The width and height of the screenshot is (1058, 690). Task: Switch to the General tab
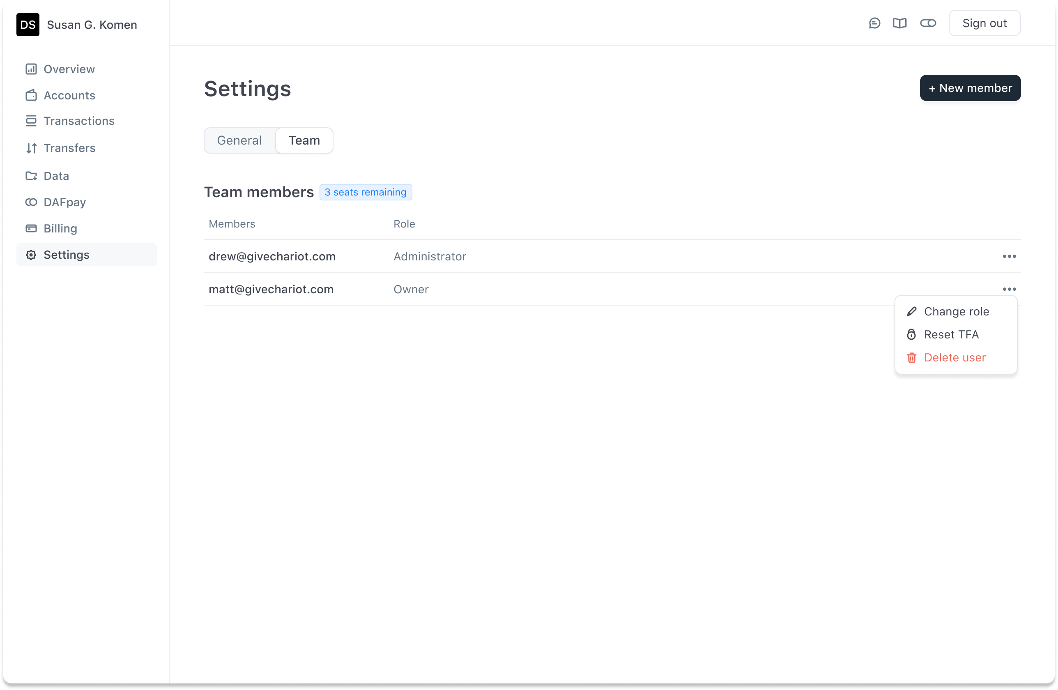coord(239,140)
